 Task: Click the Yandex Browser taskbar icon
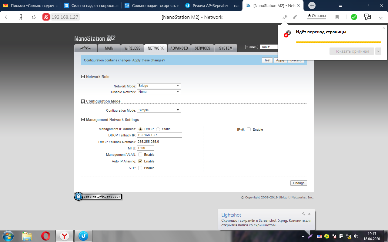(65, 236)
